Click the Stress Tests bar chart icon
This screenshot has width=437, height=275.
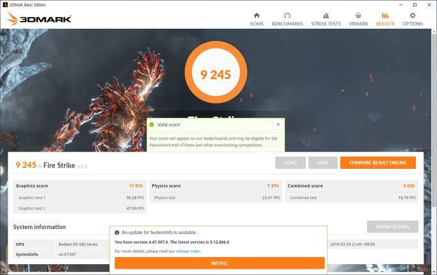point(326,15)
